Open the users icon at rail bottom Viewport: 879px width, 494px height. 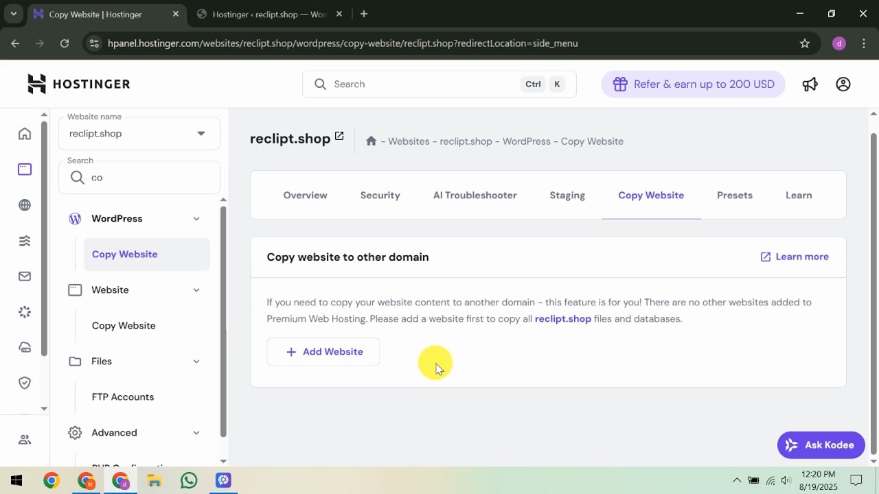click(x=25, y=440)
